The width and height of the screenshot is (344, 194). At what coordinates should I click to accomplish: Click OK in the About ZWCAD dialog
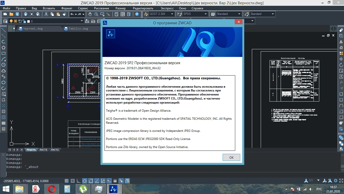[231, 157]
